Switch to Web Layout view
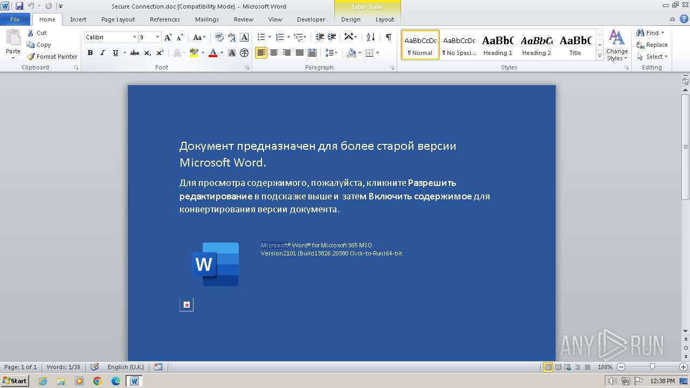This screenshot has width=690, height=388. click(x=567, y=367)
